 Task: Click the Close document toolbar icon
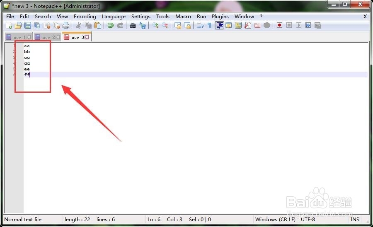(x=47, y=25)
